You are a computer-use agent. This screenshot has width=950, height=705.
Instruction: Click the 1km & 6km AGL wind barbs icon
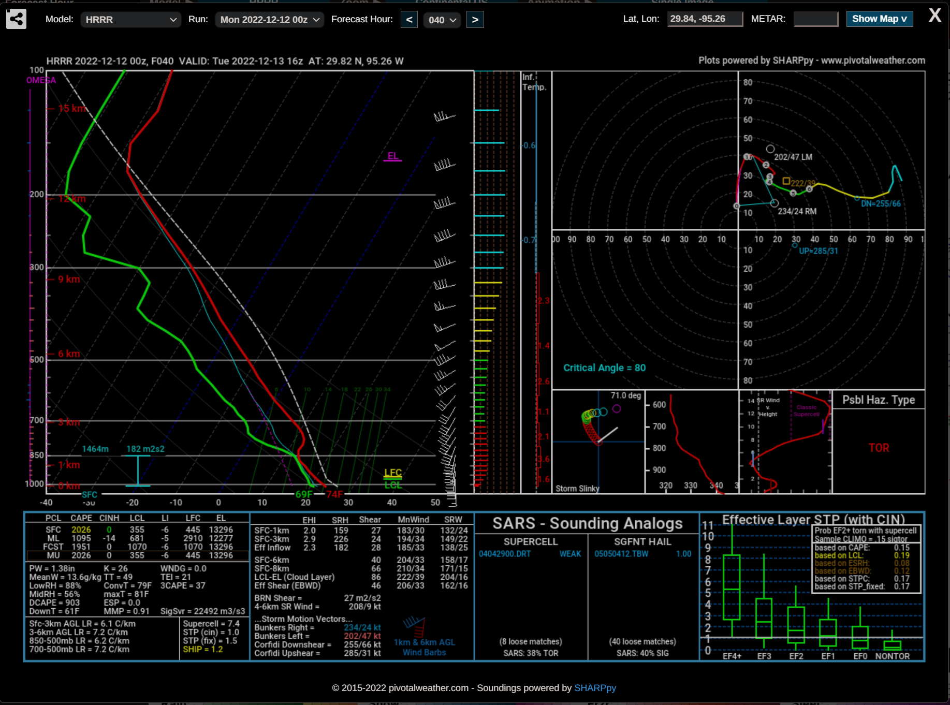point(415,626)
